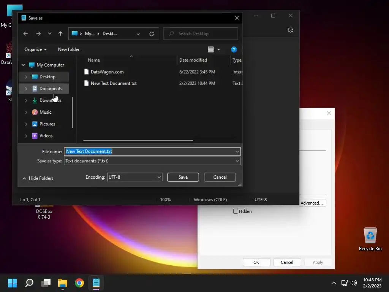Image resolution: width=389 pixels, height=292 pixels.
Task: Click Windows (CRLF) in Notepad status bar
Action: (210, 200)
